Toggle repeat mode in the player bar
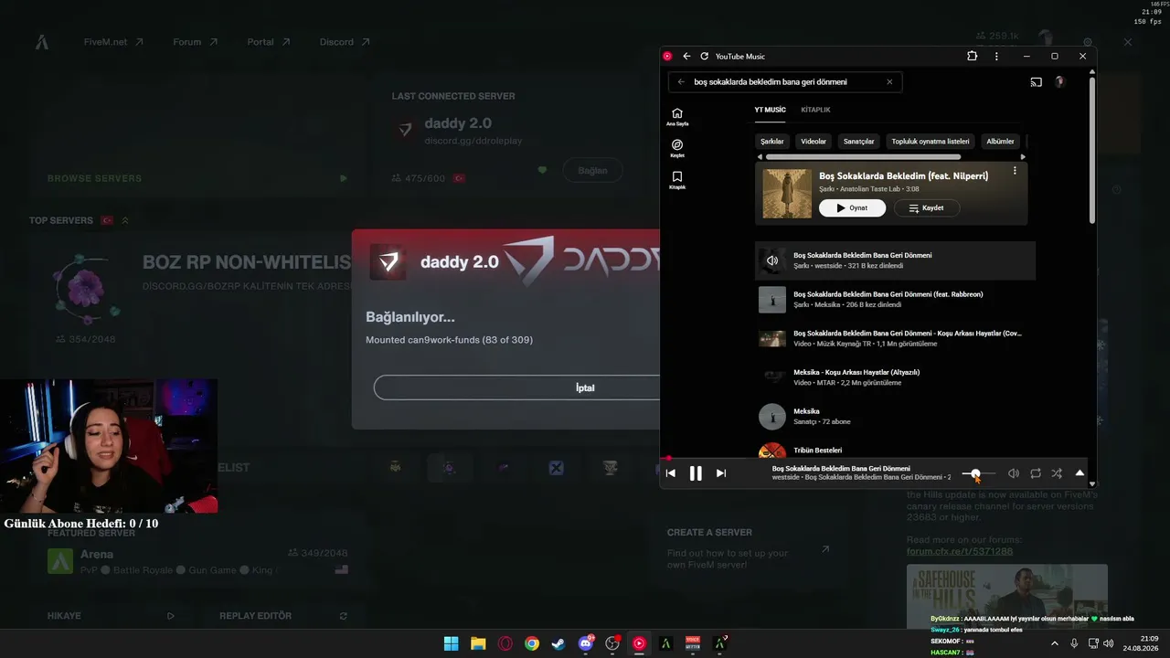This screenshot has height=658, width=1170. (x=1036, y=473)
